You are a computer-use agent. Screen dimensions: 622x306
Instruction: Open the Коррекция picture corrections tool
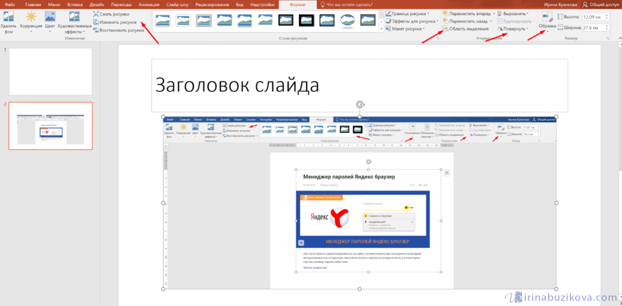30,17
